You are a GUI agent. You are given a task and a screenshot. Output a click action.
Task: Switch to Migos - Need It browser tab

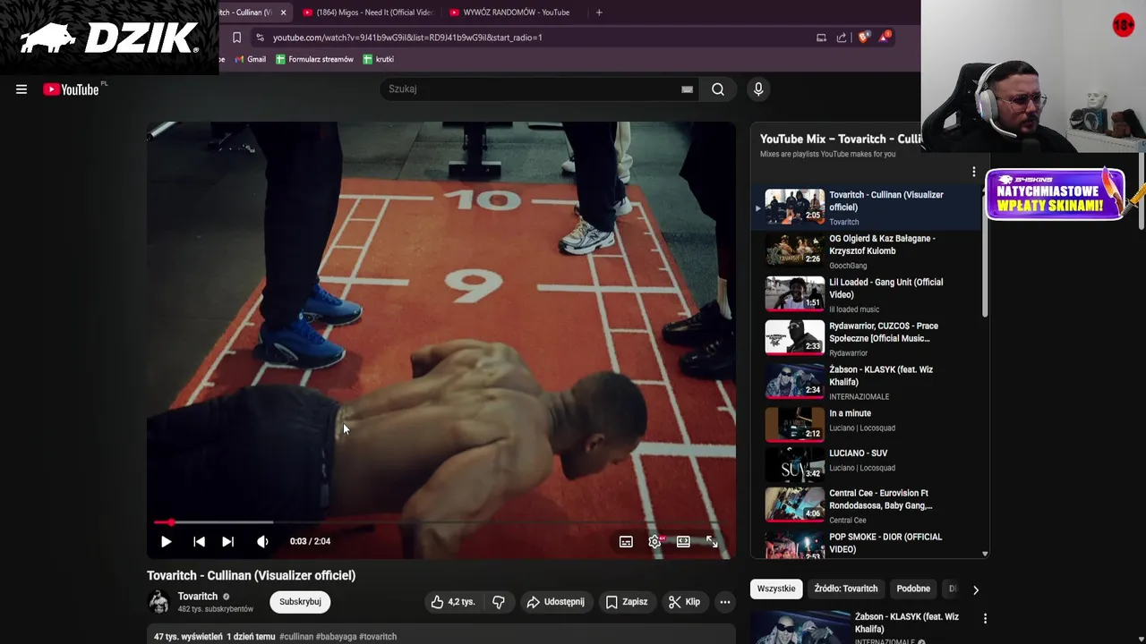click(x=367, y=13)
